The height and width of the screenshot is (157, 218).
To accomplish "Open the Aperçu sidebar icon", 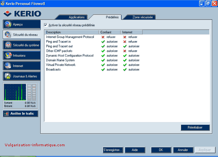I will pyautogui.click(x=8, y=24).
